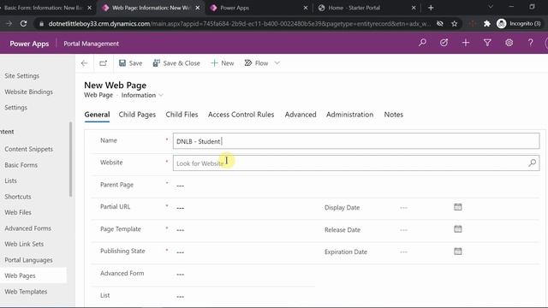The width and height of the screenshot is (548, 308).
Task: Click Save & Close
Action: (176, 63)
